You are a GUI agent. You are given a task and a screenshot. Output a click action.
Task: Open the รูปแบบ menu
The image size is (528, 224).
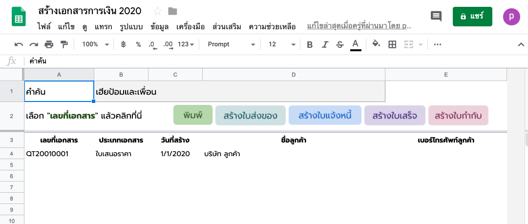tap(131, 26)
